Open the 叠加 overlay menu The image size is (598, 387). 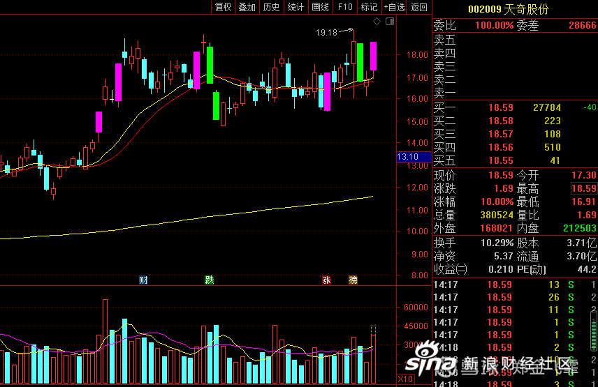coord(247,7)
